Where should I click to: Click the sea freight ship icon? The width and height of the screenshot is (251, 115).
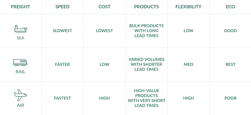point(21,29)
